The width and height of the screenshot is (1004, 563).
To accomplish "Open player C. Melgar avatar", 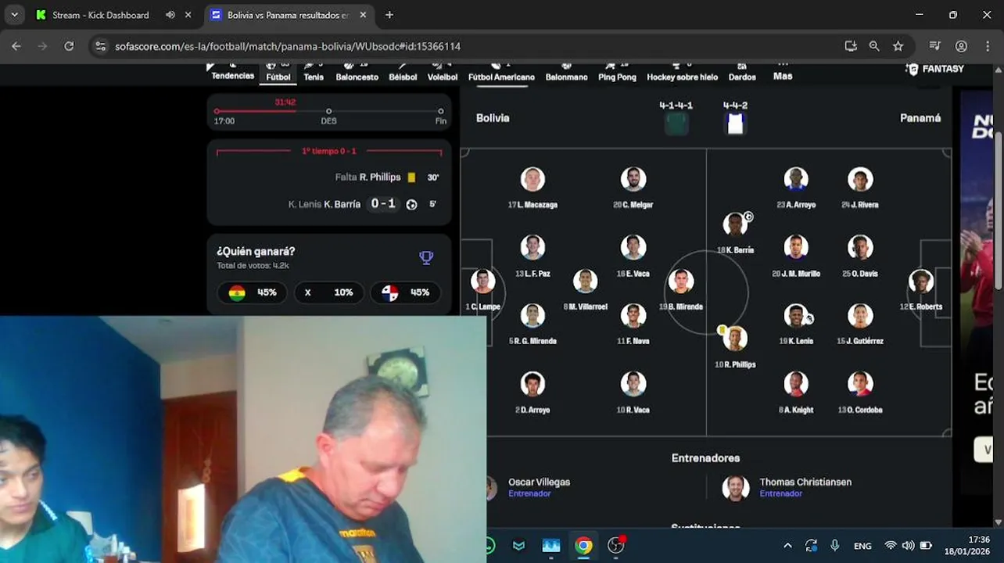I will [x=633, y=179].
